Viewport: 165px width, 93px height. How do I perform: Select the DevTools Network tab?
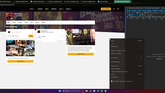tap(149, 11)
